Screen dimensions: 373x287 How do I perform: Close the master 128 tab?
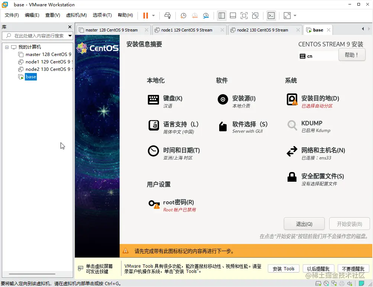click(146, 30)
